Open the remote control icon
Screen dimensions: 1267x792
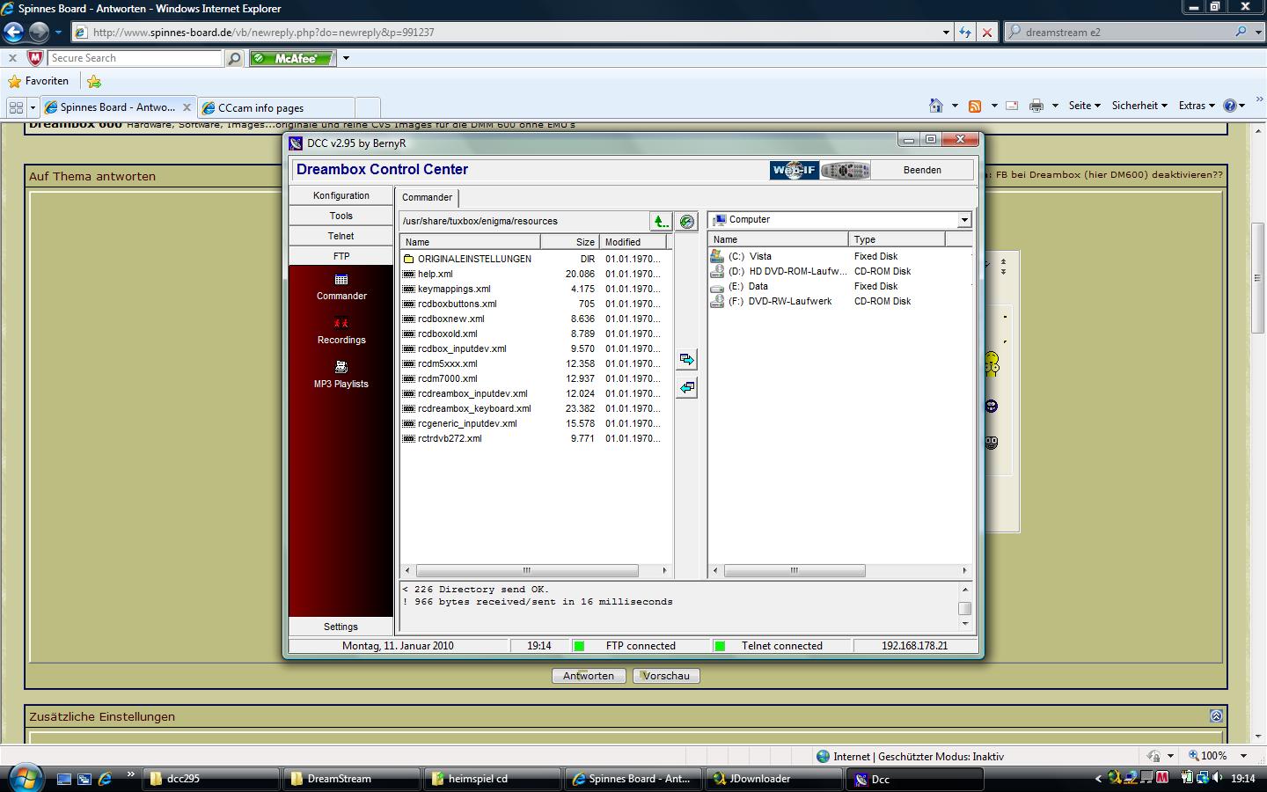click(846, 170)
